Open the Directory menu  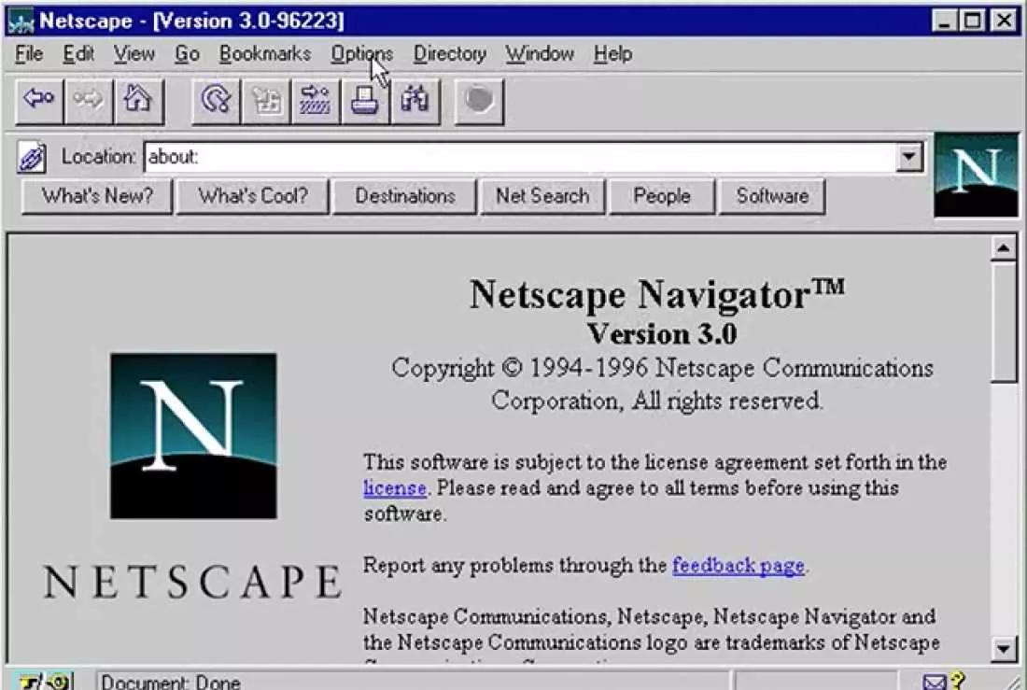tap(449, 54)
